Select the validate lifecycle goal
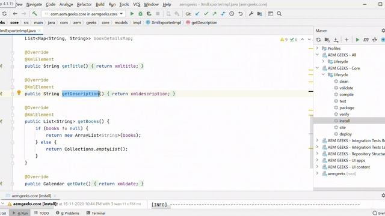This screenshot has width=385, height=216. tap(346, 88)
